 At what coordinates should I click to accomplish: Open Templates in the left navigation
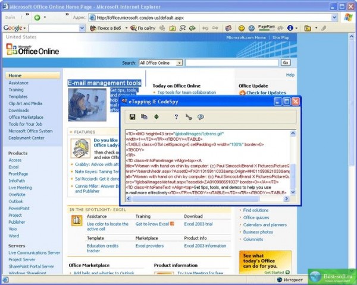coord(18,97)
